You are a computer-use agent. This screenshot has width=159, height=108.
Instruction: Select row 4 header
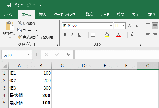click(4, 96)
